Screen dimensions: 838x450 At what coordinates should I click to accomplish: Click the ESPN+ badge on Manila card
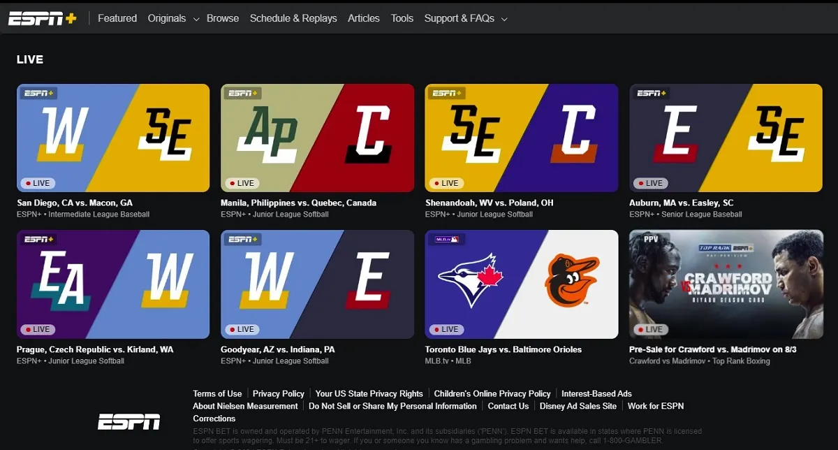[244, 93]
